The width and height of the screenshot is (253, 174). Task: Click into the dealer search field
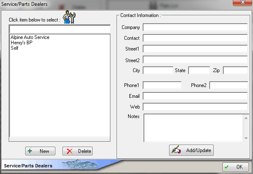[x=60, y=29]
